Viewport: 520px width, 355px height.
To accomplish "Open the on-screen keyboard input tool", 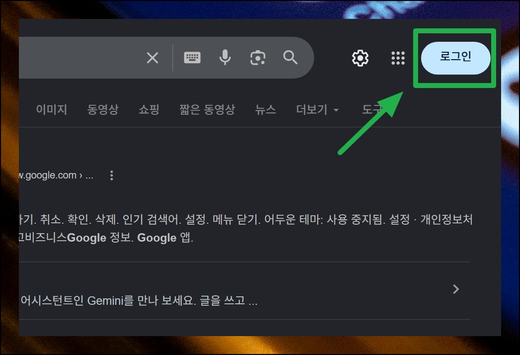I will [x=192, y=58].
